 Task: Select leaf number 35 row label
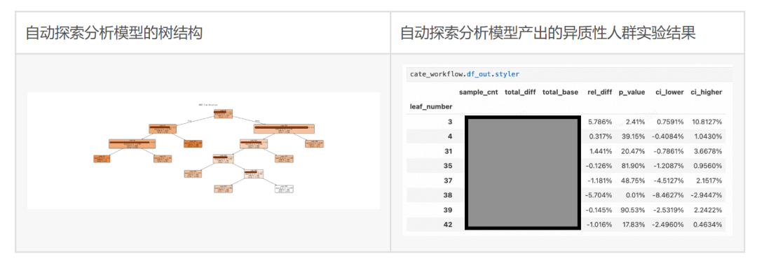click(448, 166)
